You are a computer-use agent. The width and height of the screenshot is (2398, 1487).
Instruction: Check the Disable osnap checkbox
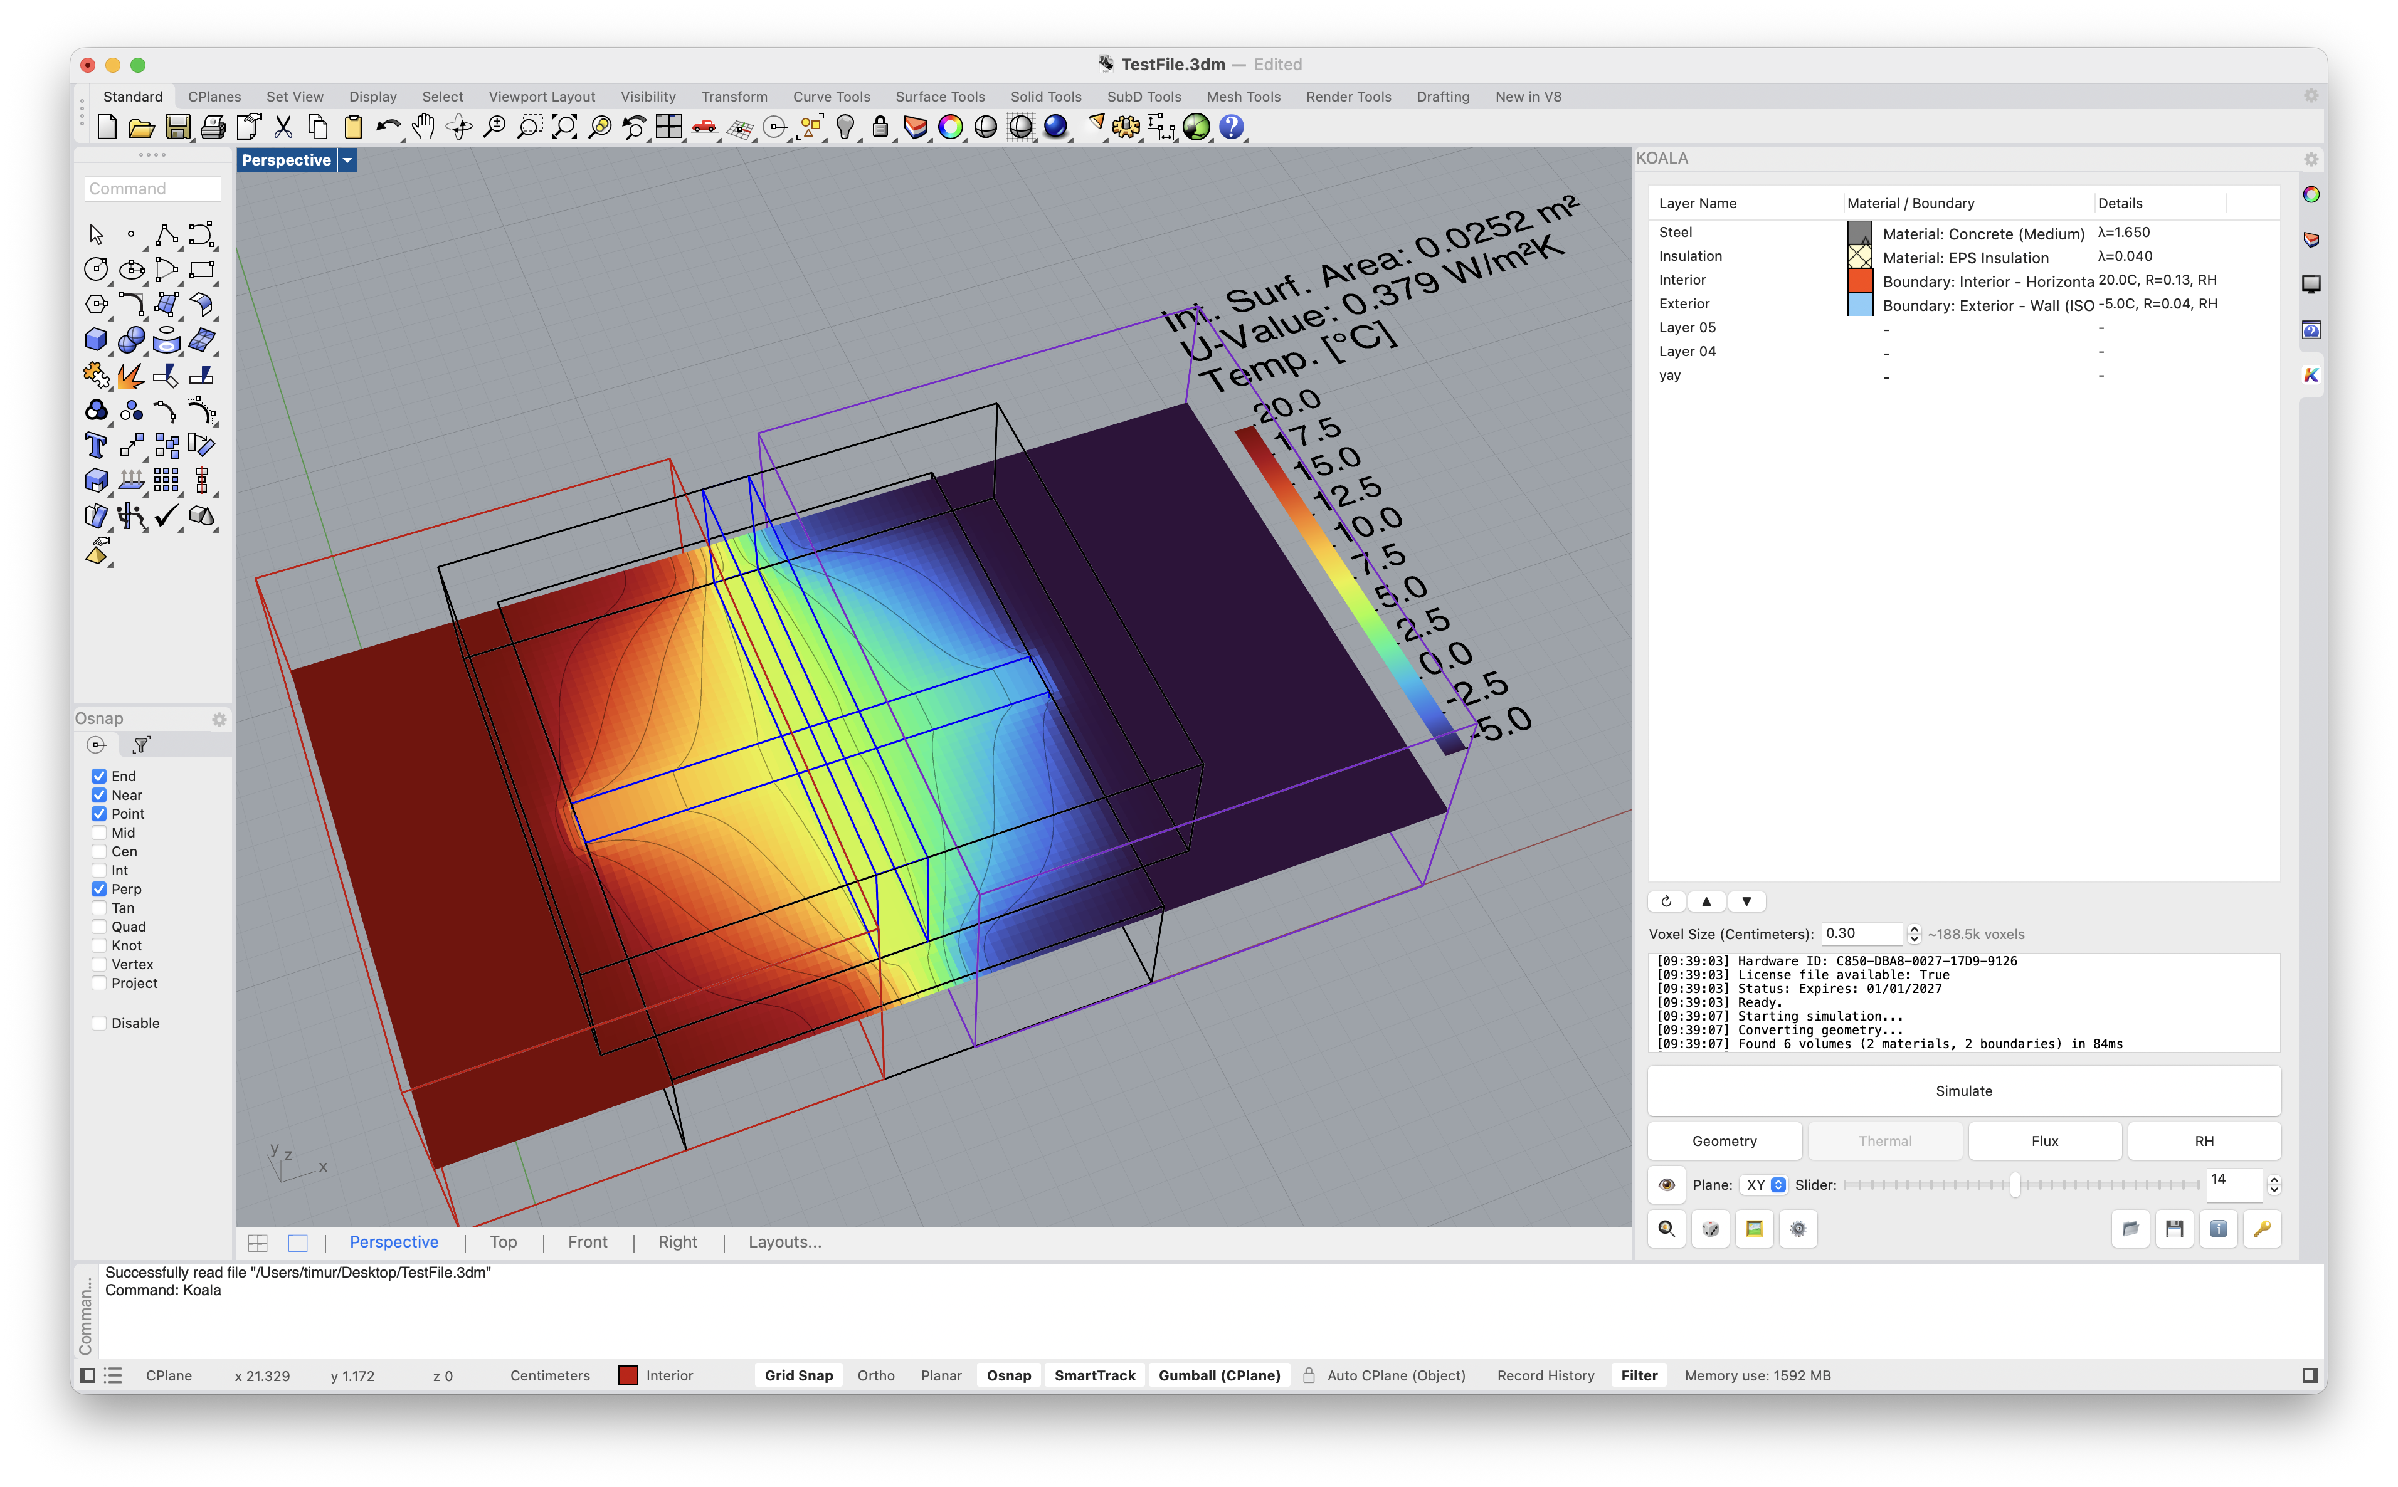(x=99, y=1023)
